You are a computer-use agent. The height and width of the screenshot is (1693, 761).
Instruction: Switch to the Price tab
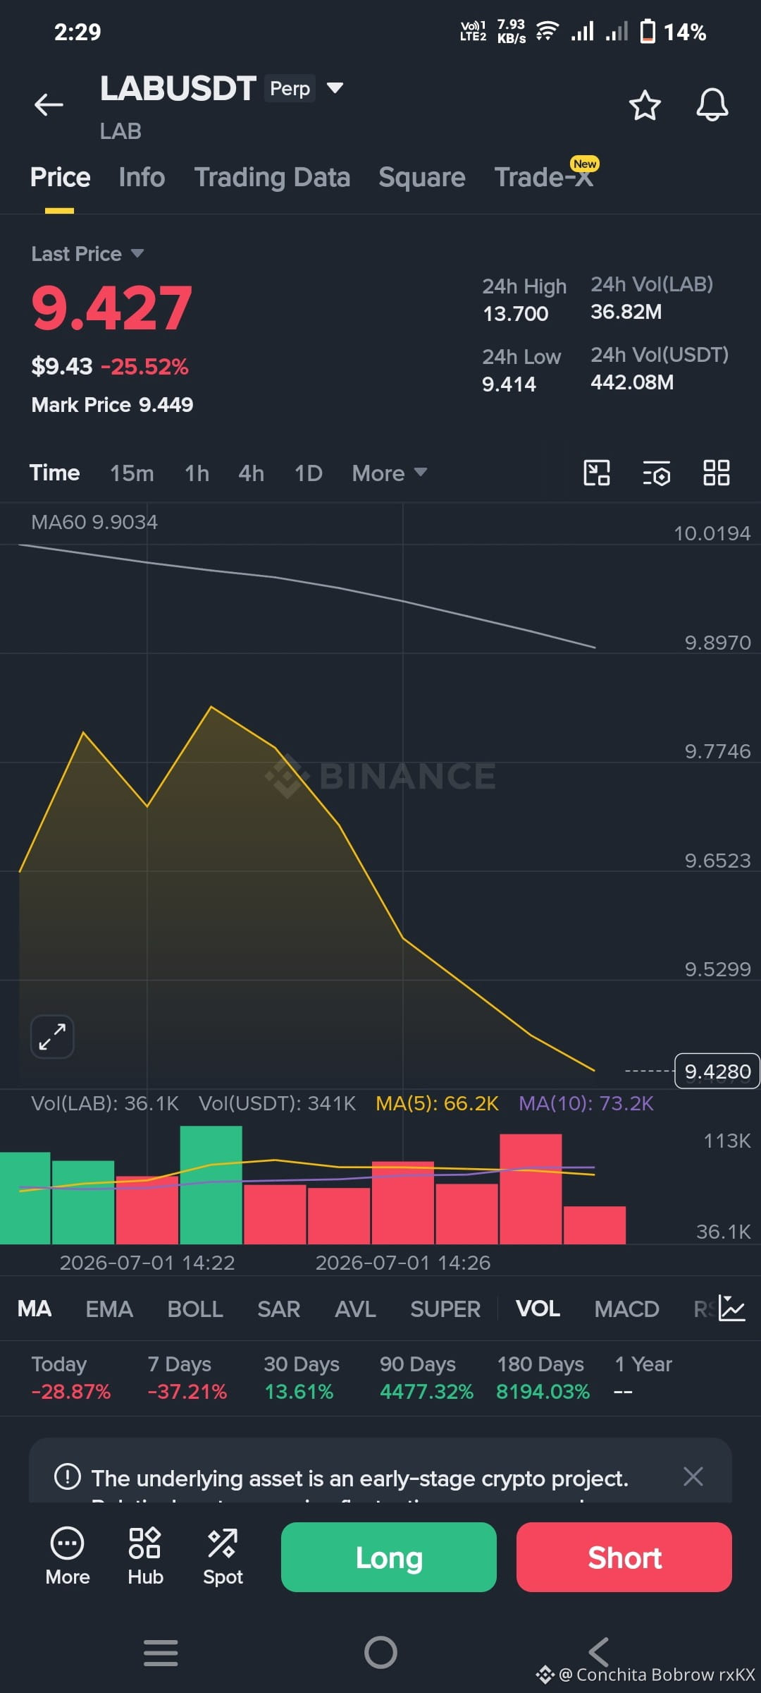tap(60, 177)
